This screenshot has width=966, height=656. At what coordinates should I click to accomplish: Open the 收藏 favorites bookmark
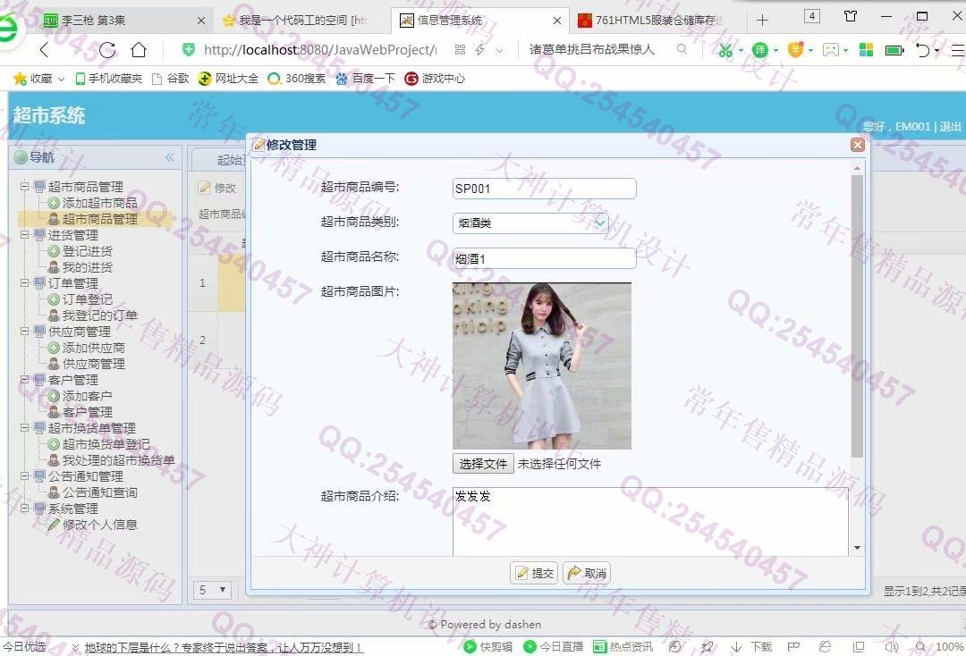coord(38,79)
